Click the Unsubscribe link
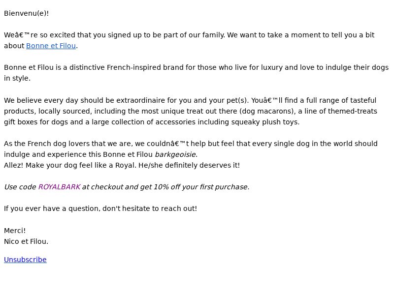This screenshot has height=295, width=394. point(25,260)
